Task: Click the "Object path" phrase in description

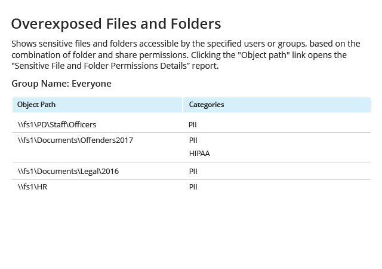Action: 264,55
